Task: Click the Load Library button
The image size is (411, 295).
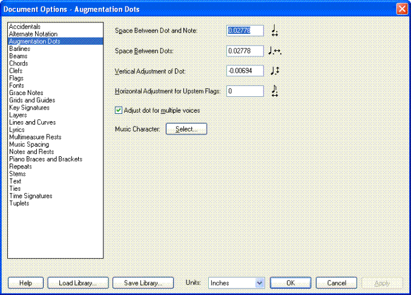Action: point(77,283)
